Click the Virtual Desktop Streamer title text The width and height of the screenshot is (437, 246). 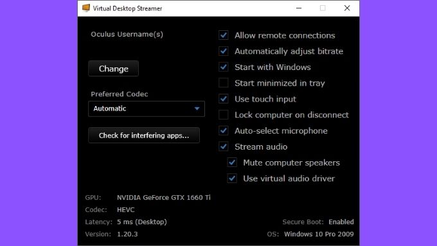(127, 8)
